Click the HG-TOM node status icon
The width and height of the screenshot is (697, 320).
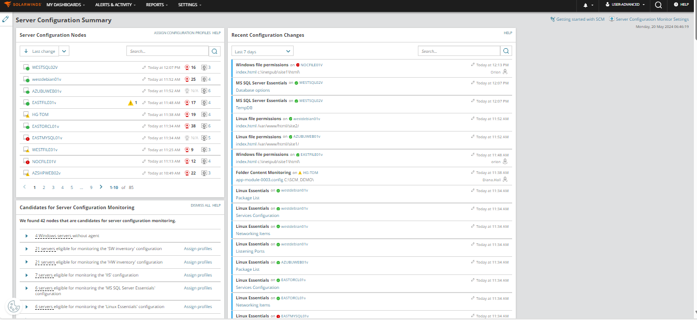(x=26, y=115)
